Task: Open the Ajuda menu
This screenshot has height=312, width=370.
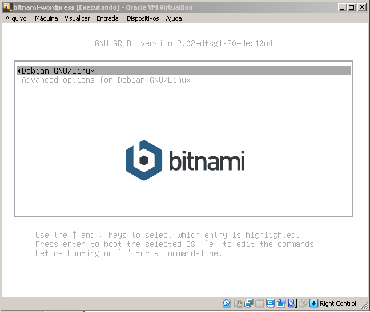Action: pyautogui.click(x=174, y=18)
